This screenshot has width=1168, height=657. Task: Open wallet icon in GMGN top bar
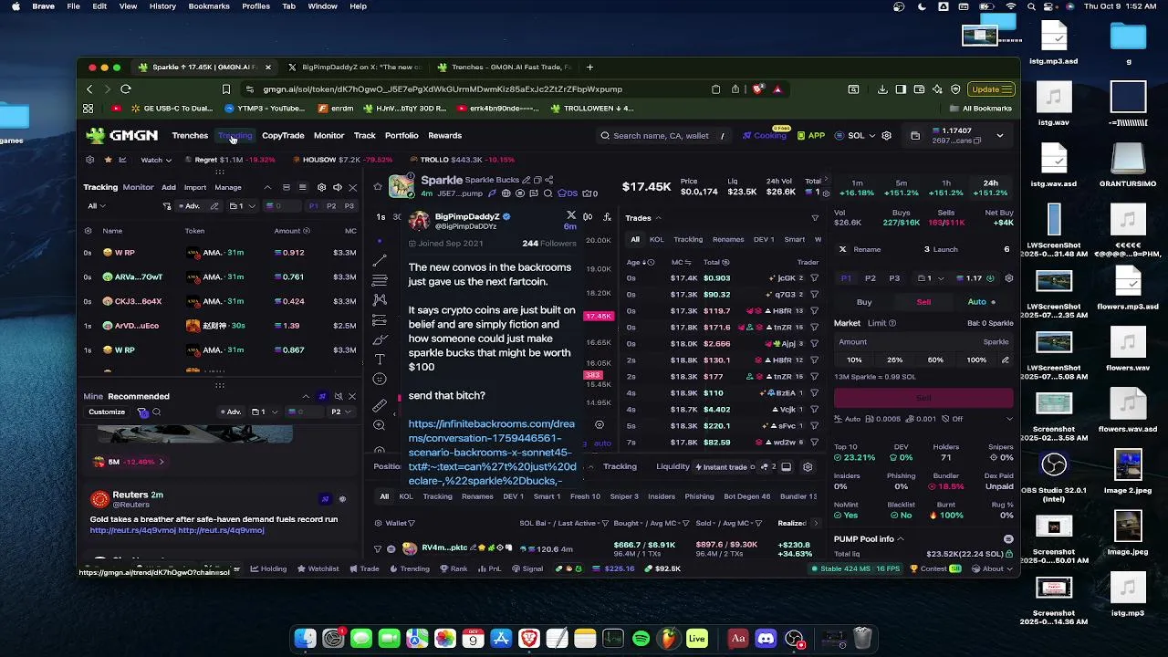pos(915,136)
